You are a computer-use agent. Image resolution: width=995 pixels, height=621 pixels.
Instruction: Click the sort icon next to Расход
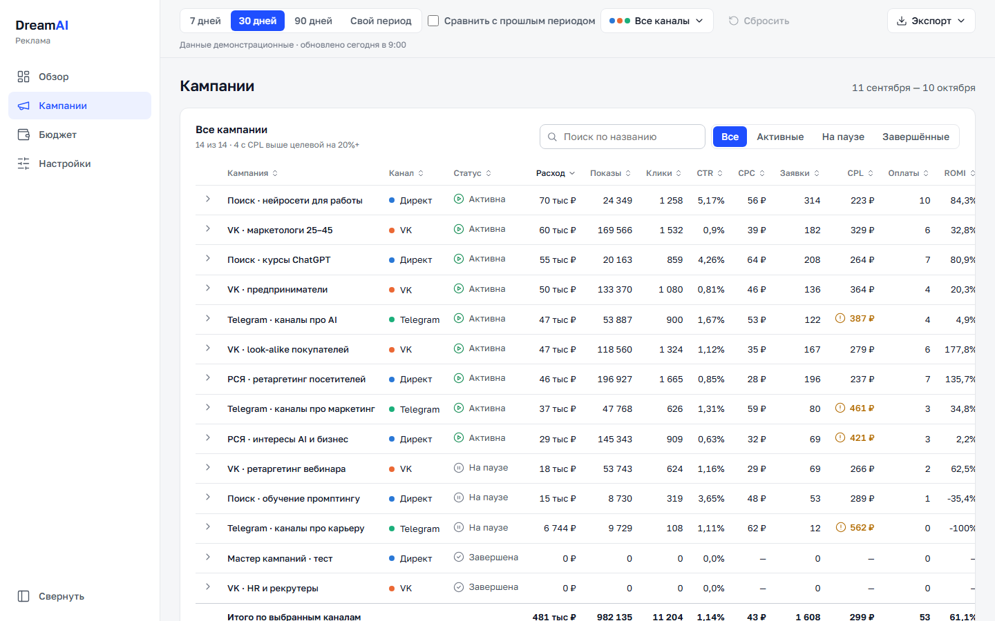pos(571,173)
